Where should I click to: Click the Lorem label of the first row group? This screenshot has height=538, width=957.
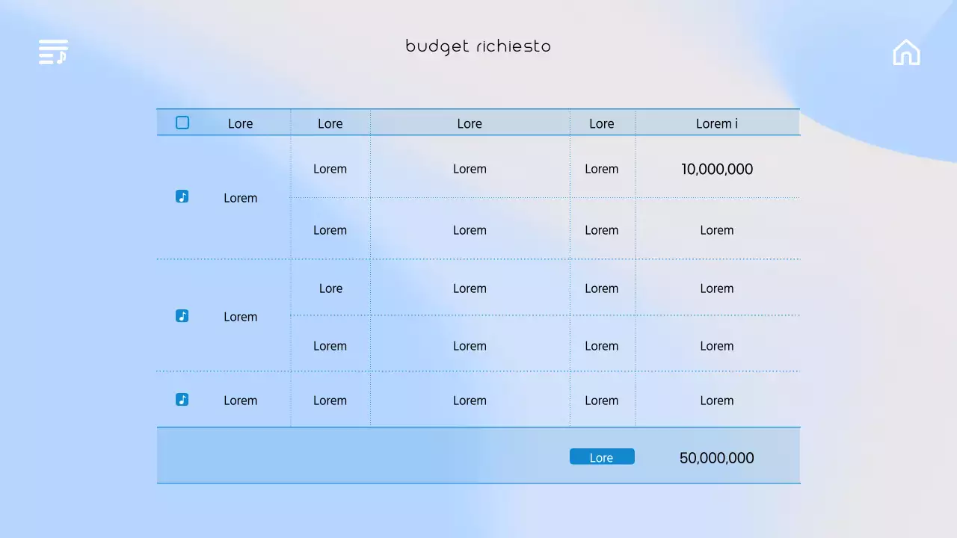(240, 198)
